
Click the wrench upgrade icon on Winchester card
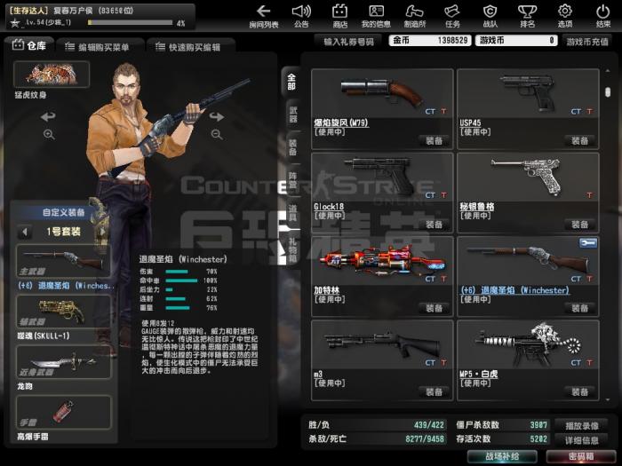pos(588,243)
